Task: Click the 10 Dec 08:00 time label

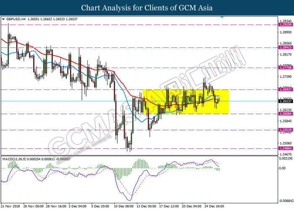Action: coord(124,206)
